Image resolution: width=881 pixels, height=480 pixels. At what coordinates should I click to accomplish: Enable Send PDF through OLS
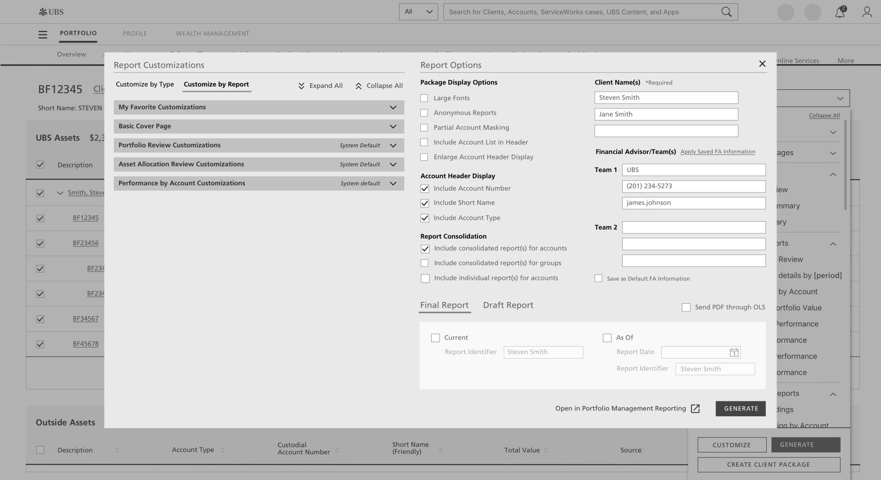686,307
